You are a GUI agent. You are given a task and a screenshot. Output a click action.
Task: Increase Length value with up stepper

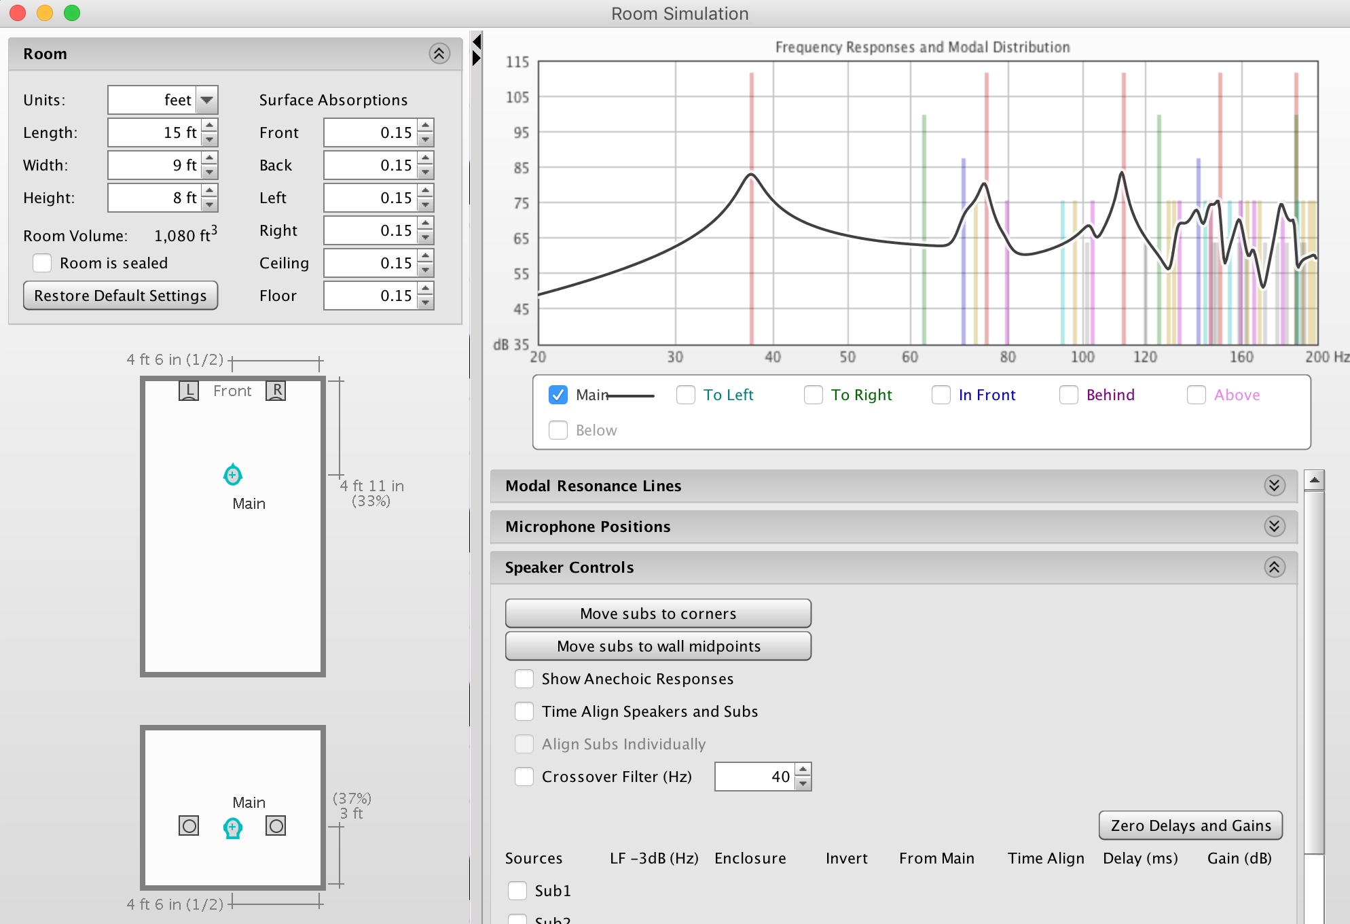210,126
